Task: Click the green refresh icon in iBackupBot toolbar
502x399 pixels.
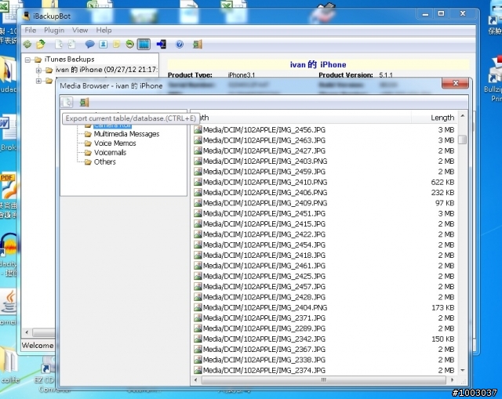Action: click(x=27, y=44)
